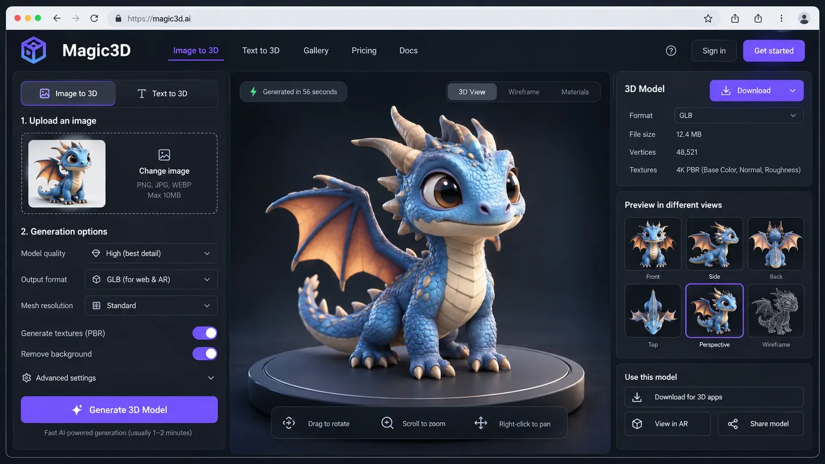This screenshot has width=825, height=464.
Task: Click the green lightning bolt icon
Action: click(x=253, y=92)
